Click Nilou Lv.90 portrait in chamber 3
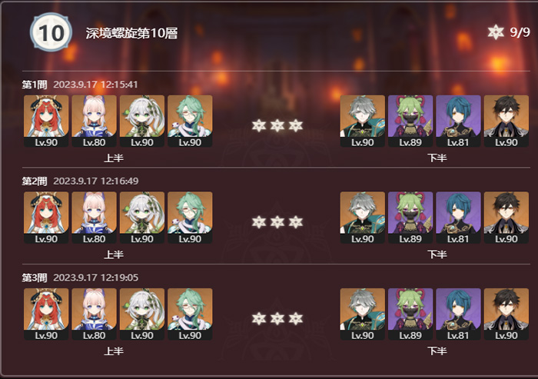 (46, 314)
